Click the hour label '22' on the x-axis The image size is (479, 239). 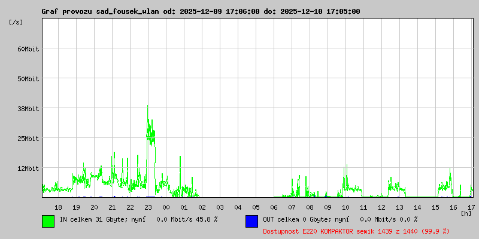(130, 207)
